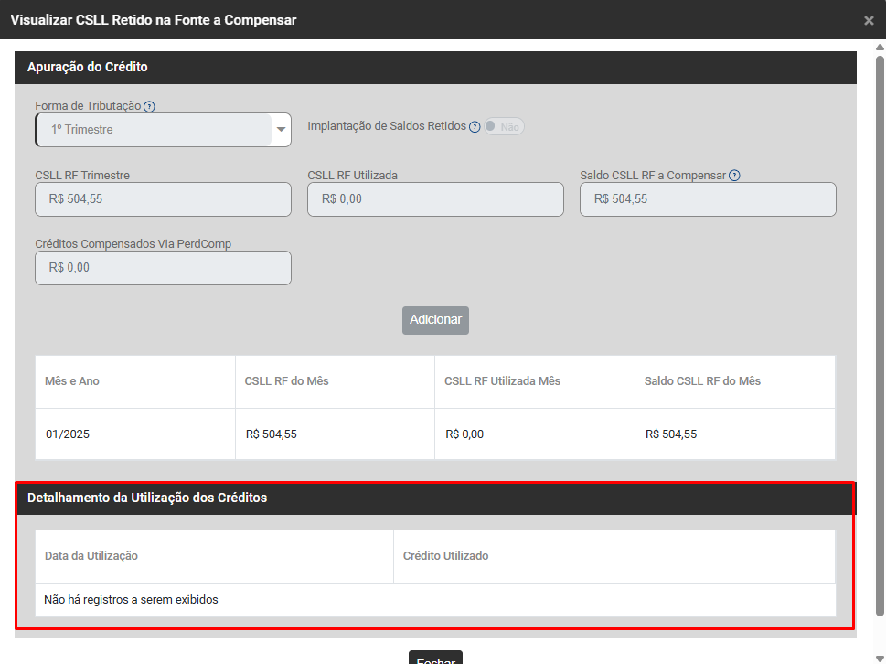Image resolution: width=886 pixels, height=664 pixels.
Task: Select the 01/2025 table row
Action: 434,434
